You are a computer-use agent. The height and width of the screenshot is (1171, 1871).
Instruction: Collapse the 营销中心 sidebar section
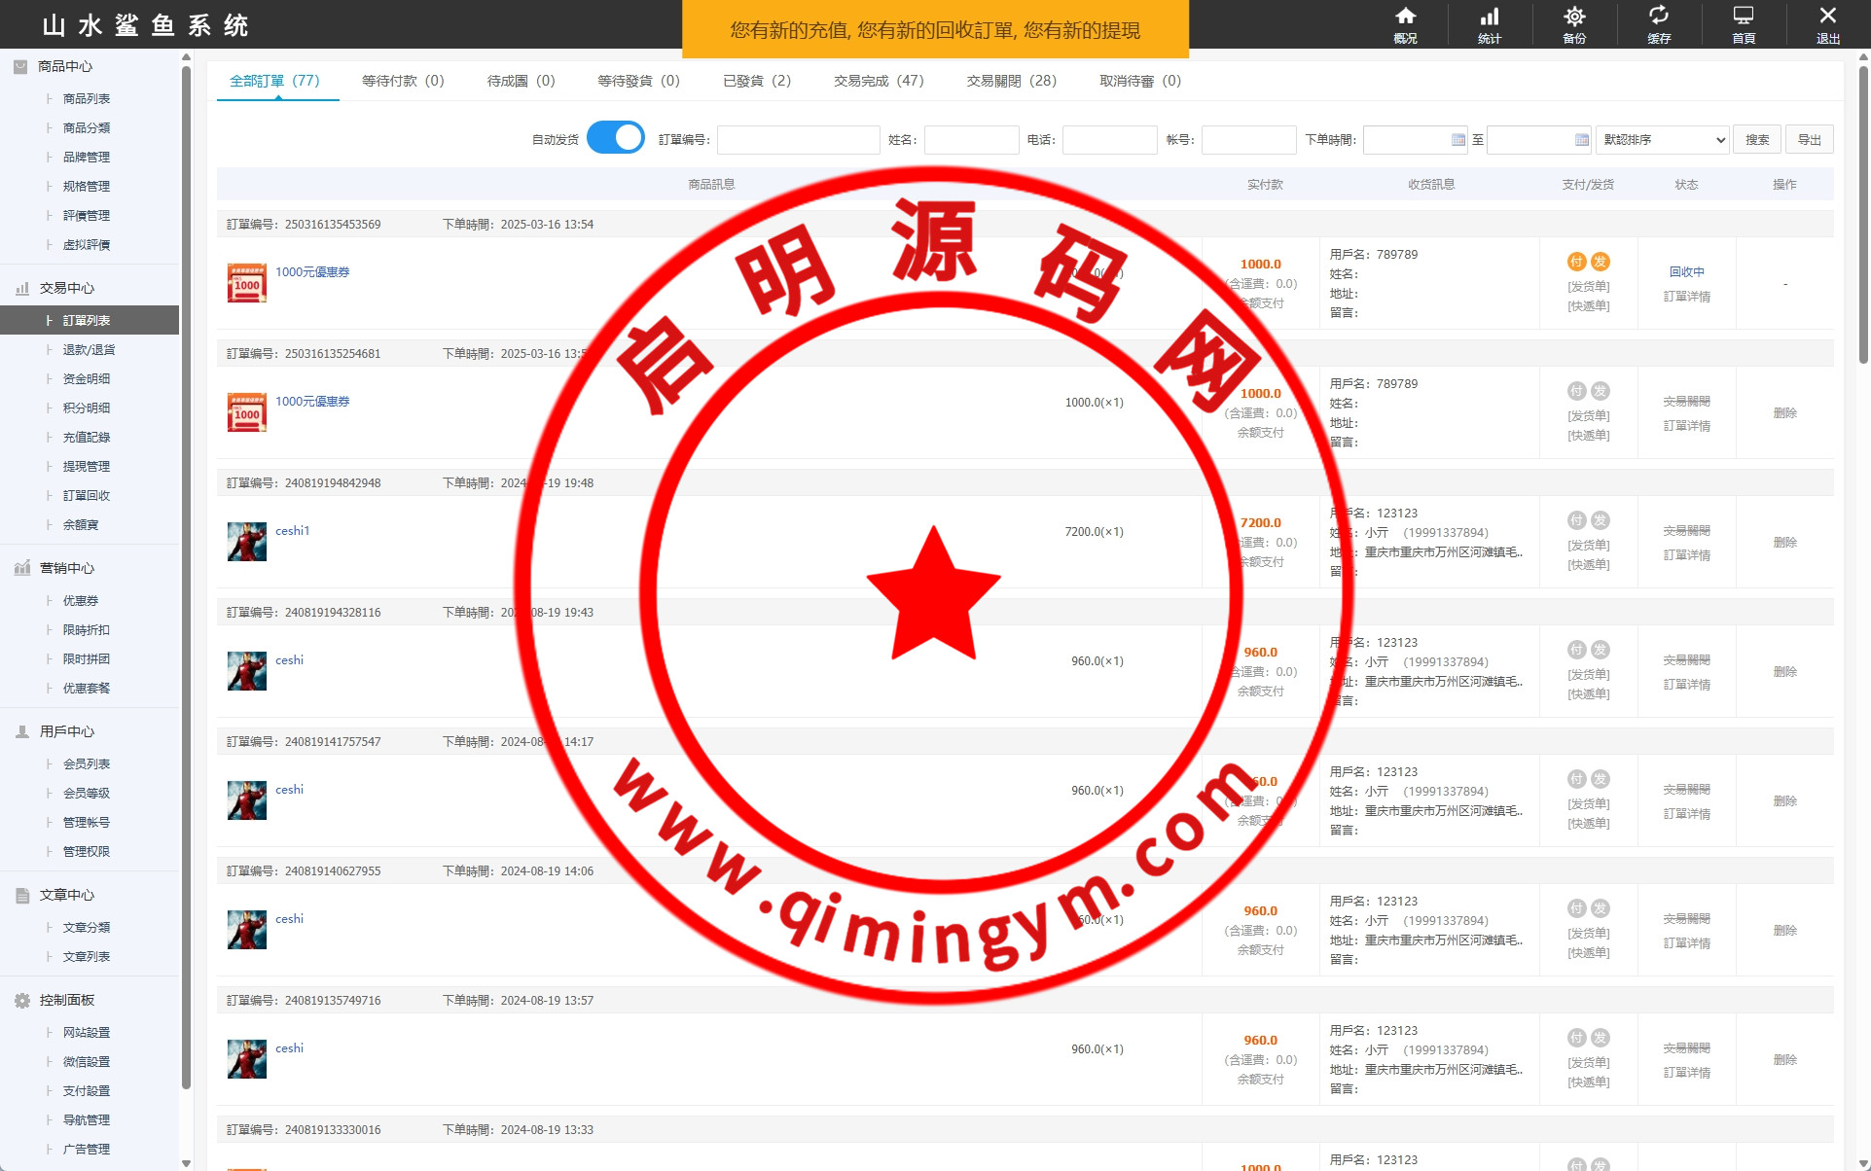tap(66, 568)
